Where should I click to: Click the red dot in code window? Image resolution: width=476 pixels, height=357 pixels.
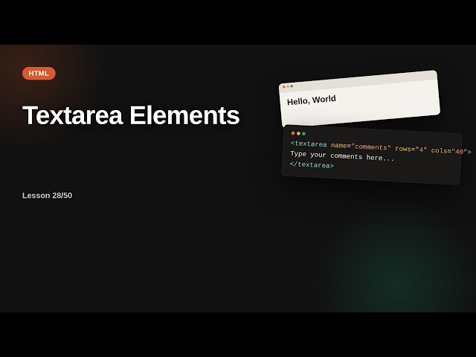coord(293,133)
